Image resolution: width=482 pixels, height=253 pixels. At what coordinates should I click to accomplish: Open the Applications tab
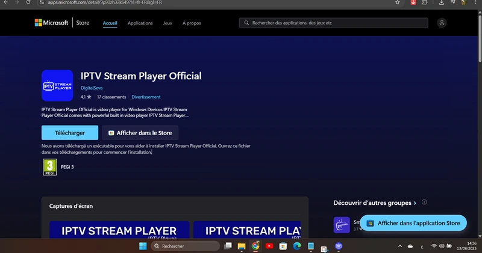tap(140, 23)
